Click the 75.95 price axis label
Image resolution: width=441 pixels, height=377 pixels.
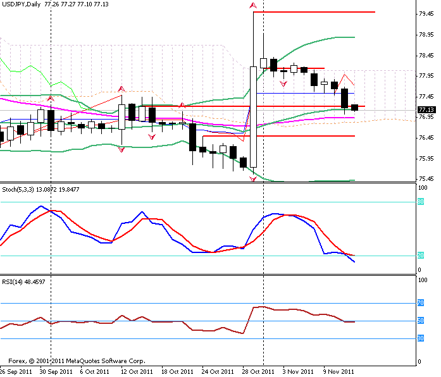tap(426, 158)
